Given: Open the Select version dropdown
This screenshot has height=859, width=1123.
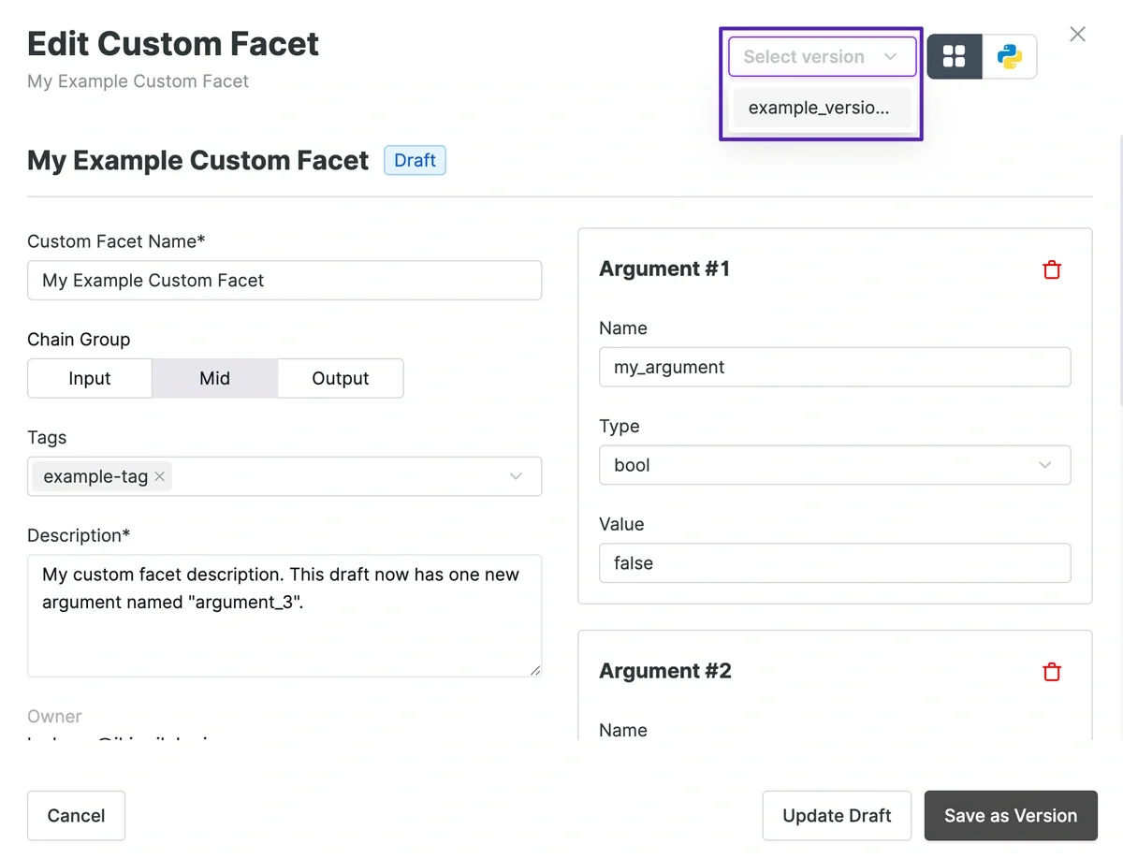Looking at the screenshot, I should (822, 57).
